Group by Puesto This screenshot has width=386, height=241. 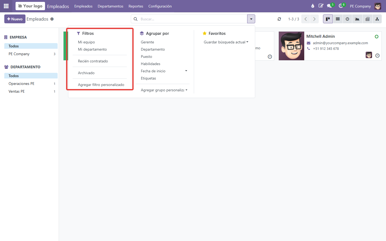[x=146, y=57]
